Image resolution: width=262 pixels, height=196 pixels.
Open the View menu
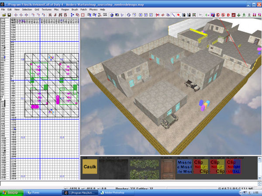click(x=17, y=10)
